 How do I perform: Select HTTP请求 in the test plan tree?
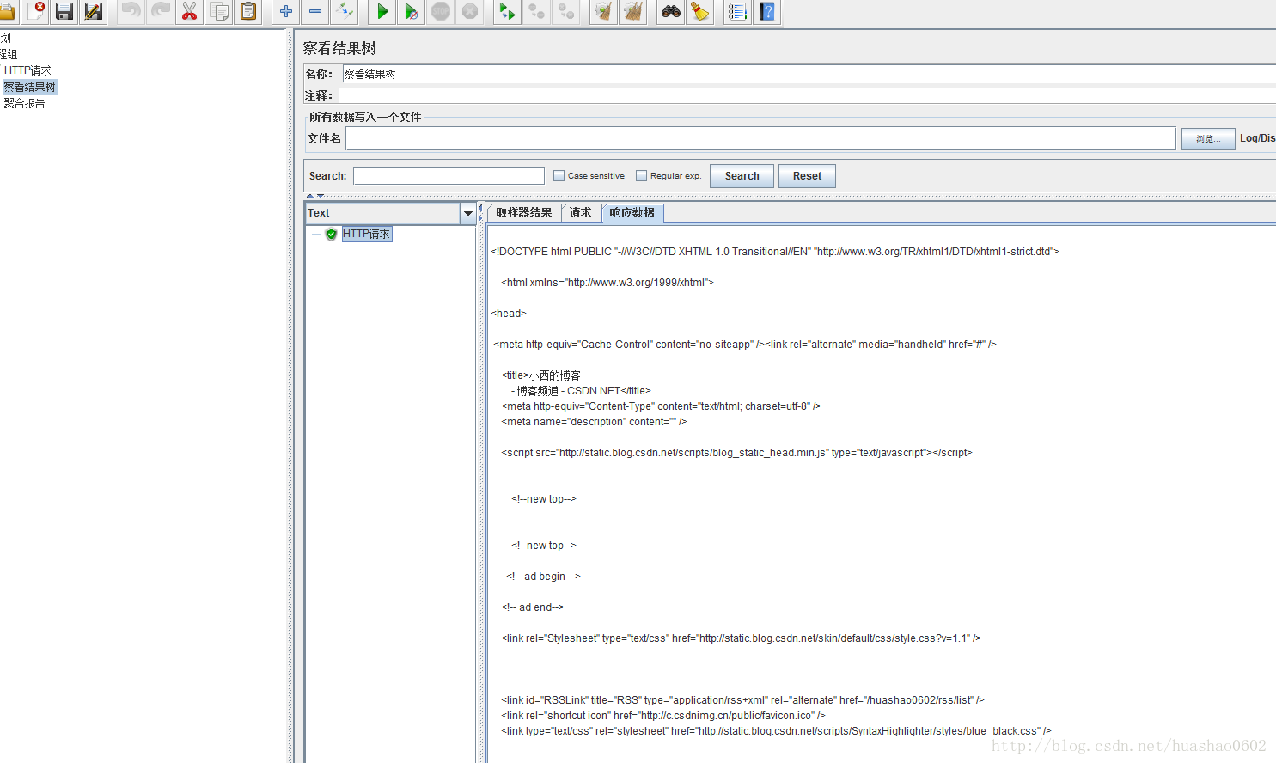[27, 70]
